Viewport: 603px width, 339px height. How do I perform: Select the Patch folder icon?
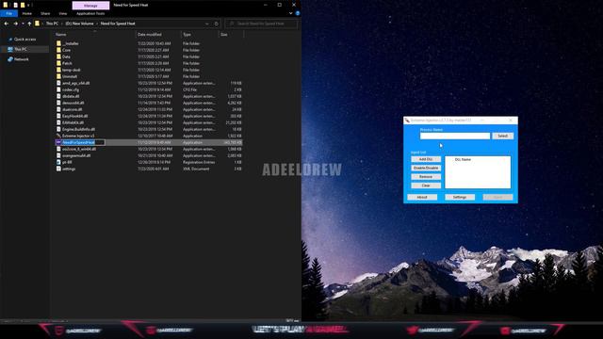point(58,63)
